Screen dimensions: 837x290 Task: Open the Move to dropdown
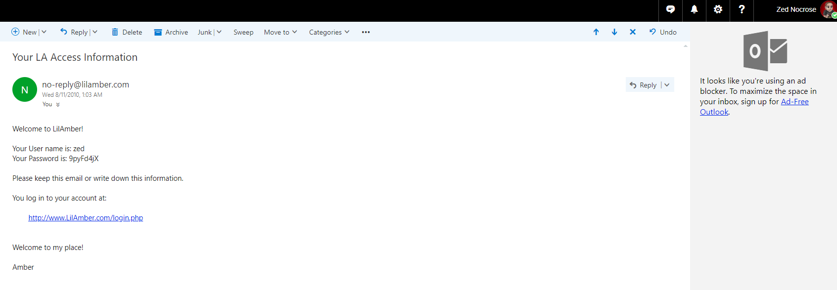coord(280,32)
